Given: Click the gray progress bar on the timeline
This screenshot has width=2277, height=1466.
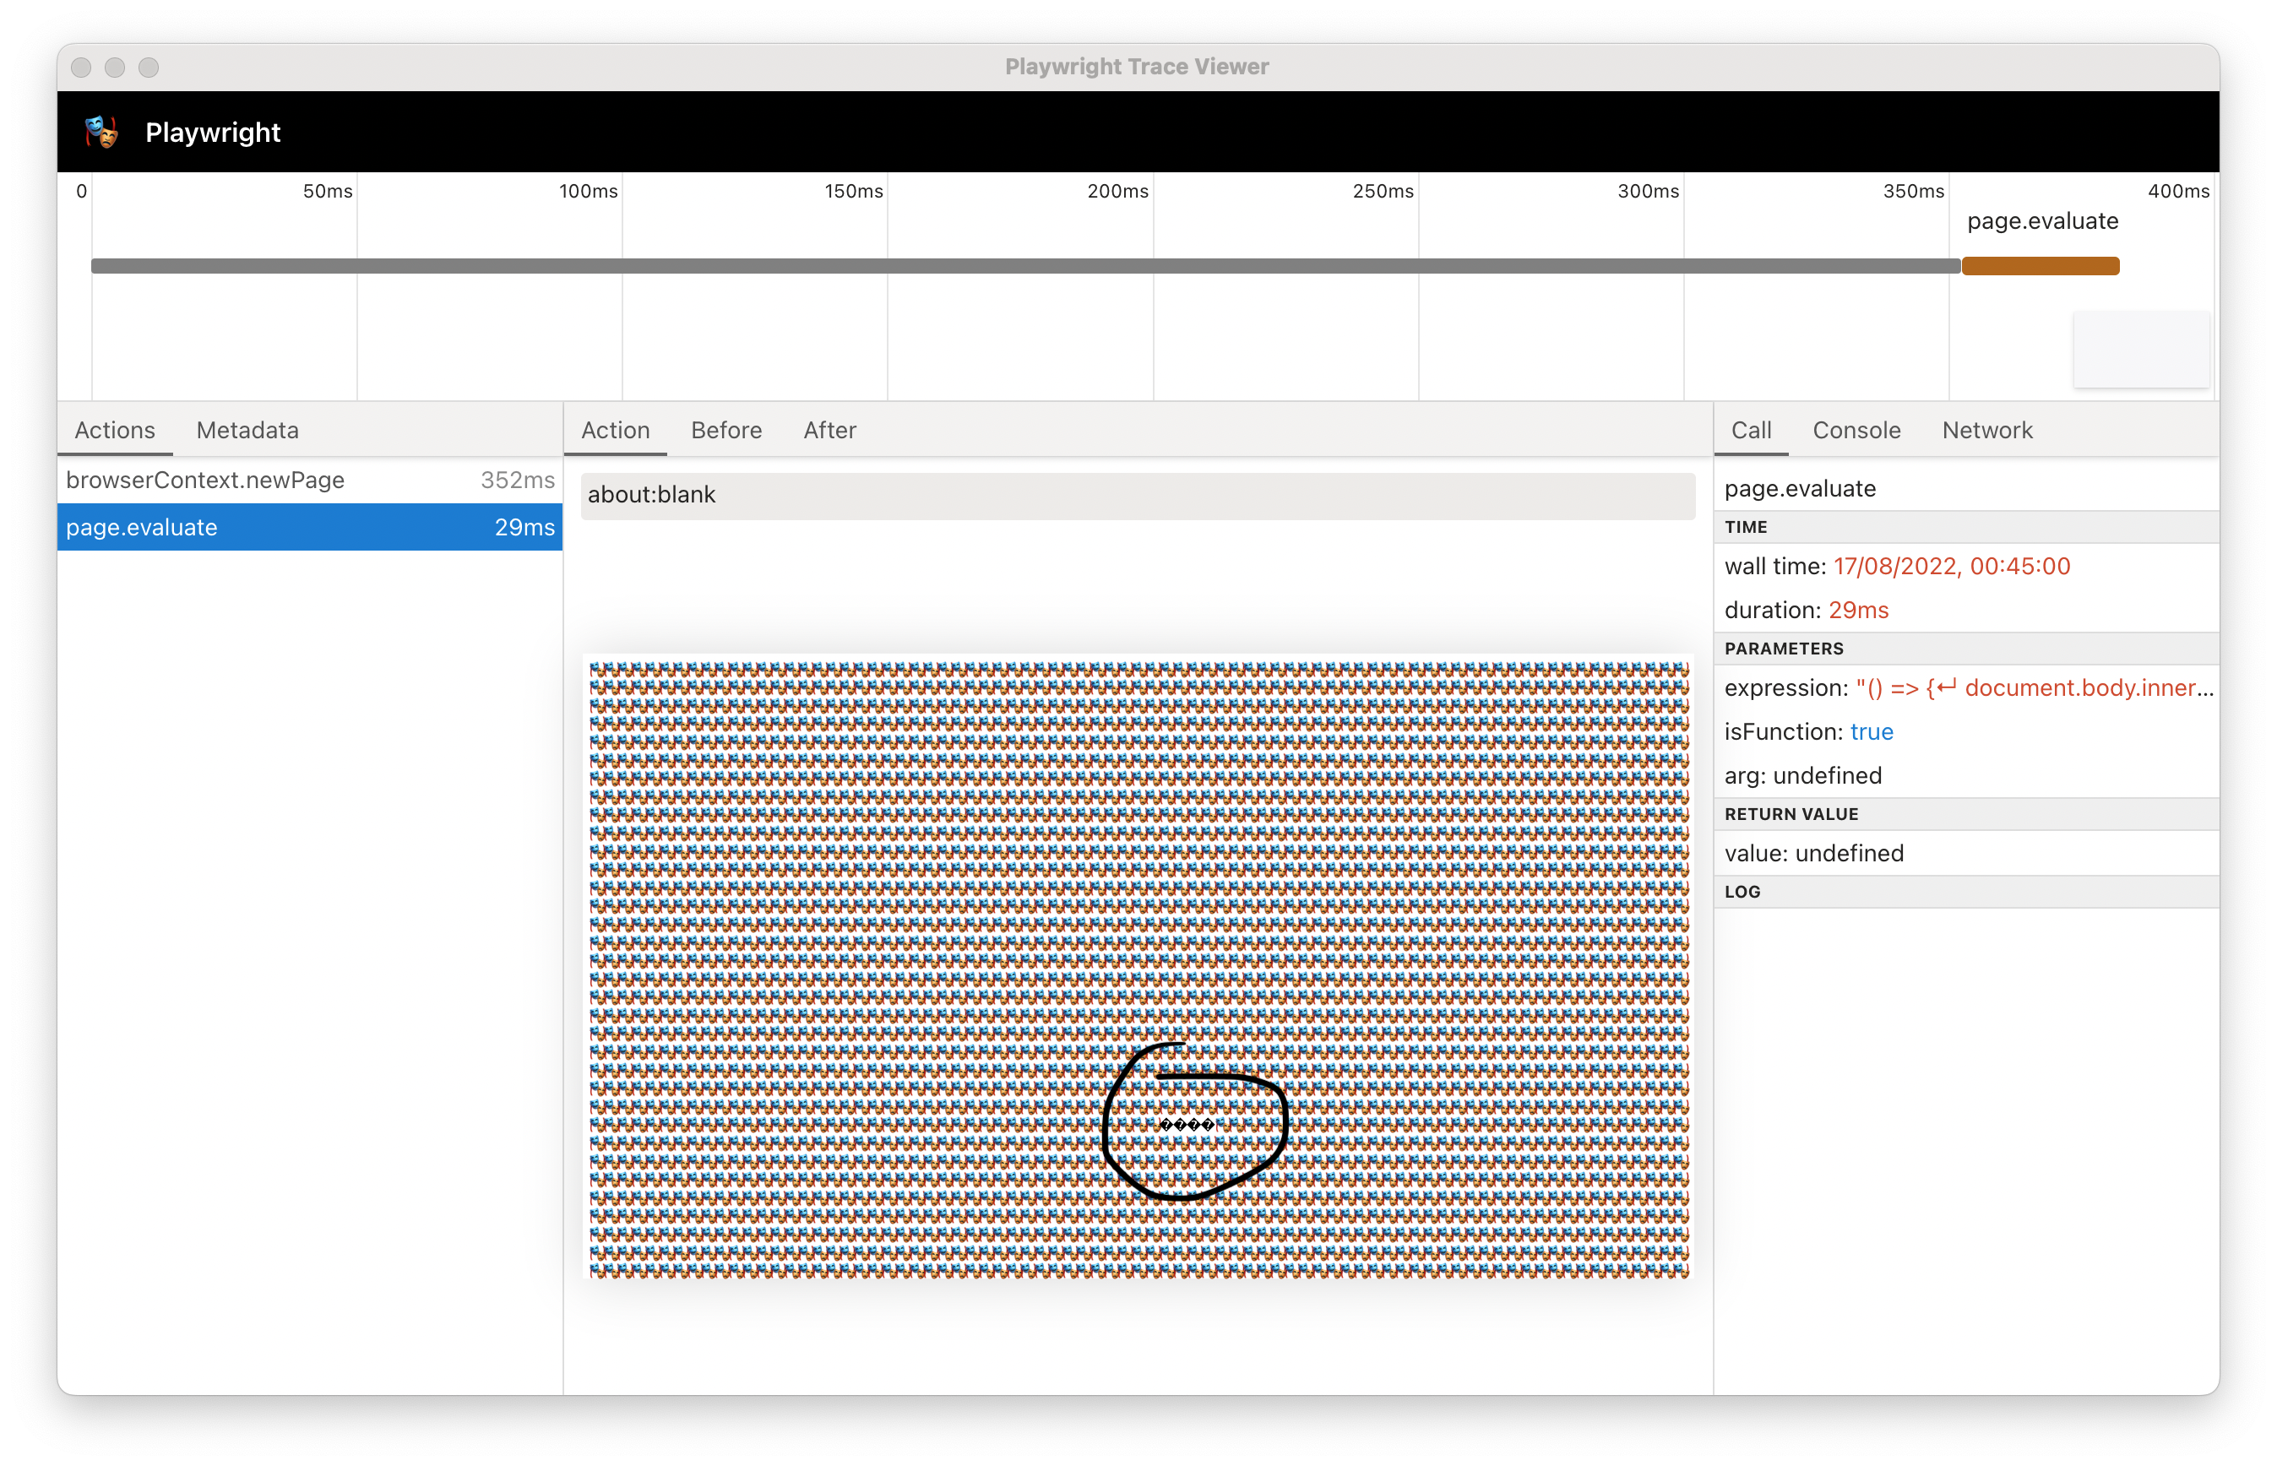Looking at the screenshot, I should pos(952,266).
